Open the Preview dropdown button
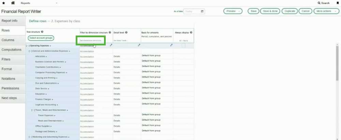Viewport: 341px width, 140px height. click(233, 11)
